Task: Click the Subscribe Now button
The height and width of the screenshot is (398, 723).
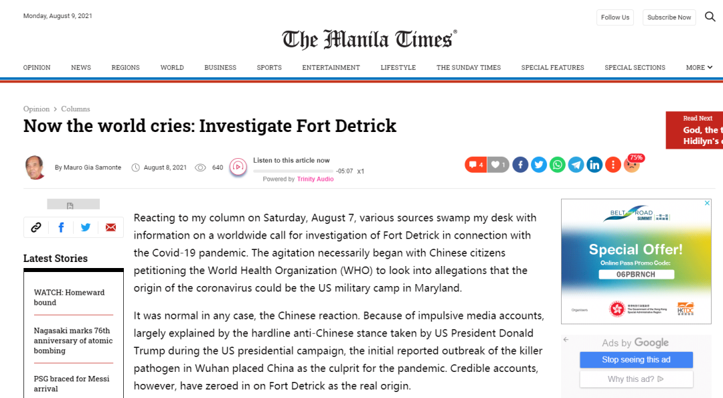Action: [669, 17]
